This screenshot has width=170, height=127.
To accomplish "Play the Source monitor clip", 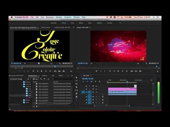I will point(41,71).
